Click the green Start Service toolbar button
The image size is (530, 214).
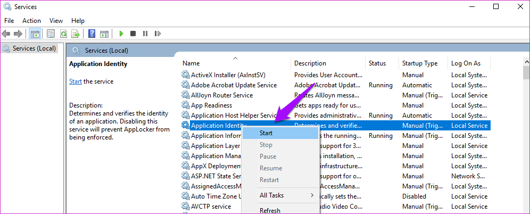(121, 34)
